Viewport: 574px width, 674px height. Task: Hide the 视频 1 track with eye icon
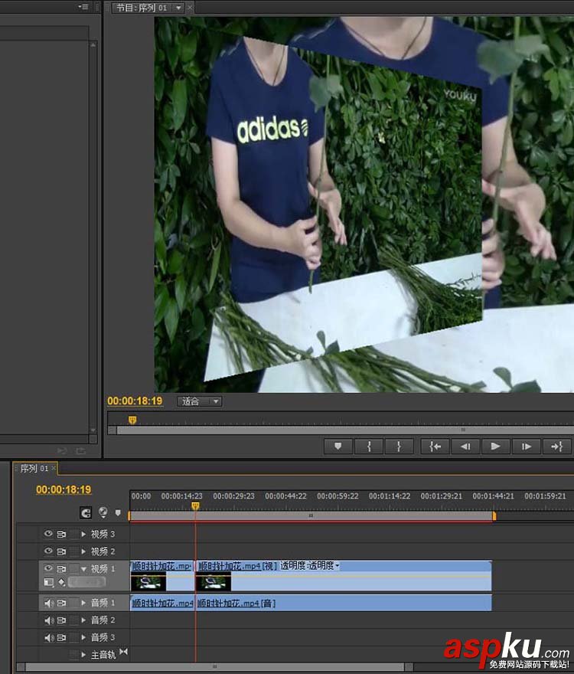click(48, 568)
